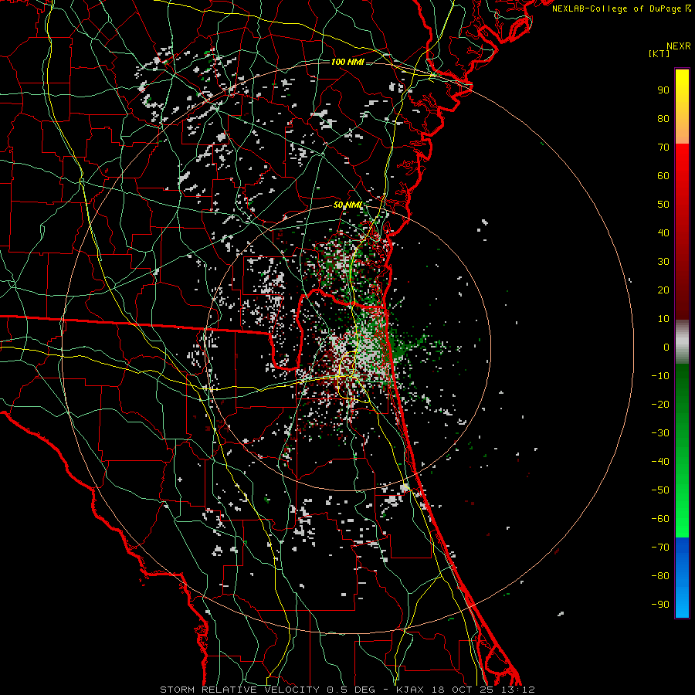Click the positive 50 scale value

663,205
